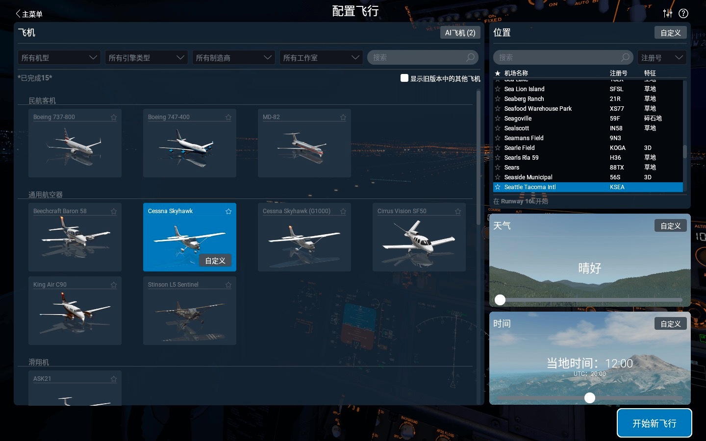Select Searle Field in airport list
Viewport: 706px width, 441px height.
pos(519,148)
